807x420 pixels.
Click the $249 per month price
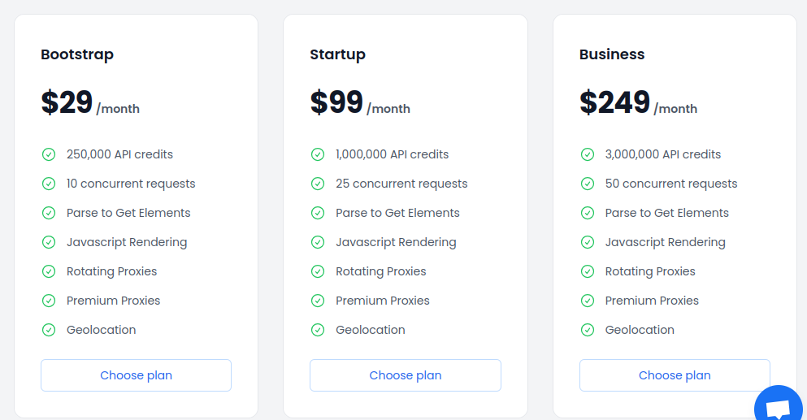click(x=638, y=102)
